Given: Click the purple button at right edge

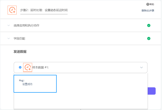Looking at the screenshot, I should (x=151, y=91).
